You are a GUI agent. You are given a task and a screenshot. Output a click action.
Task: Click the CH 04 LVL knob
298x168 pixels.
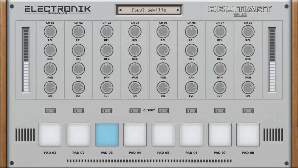click(135, 88)
